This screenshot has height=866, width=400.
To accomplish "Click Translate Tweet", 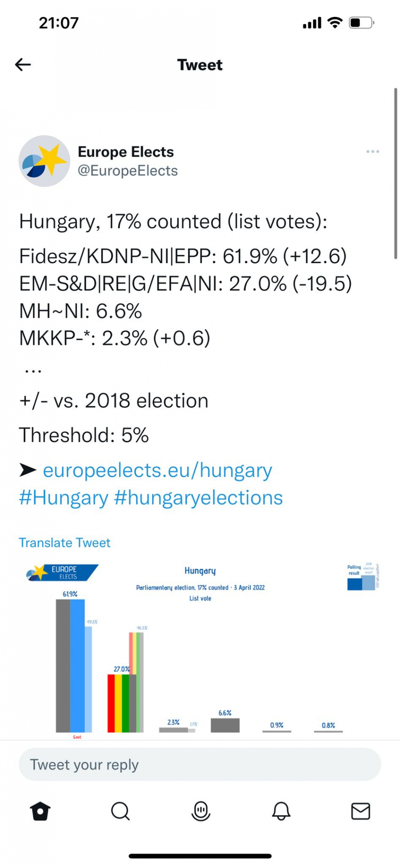I will pos(64,542).
